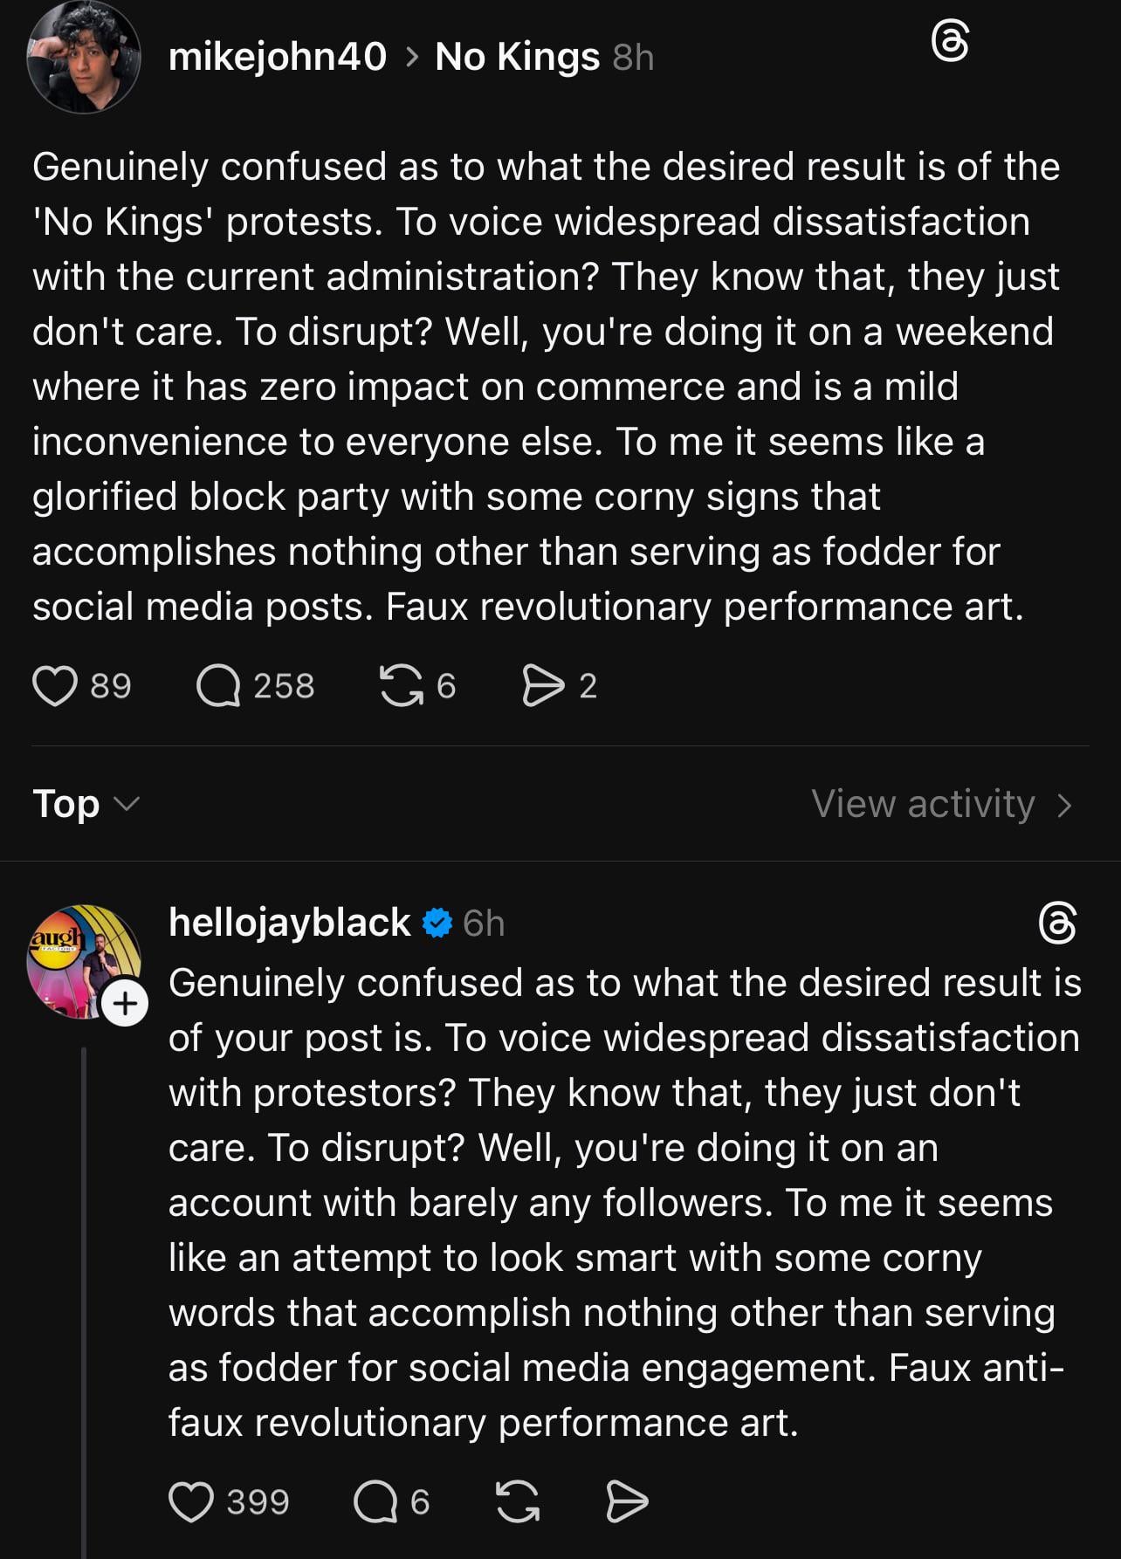Open the No Kings community
Screen dimensions: 1121x1559
(517, 57)
